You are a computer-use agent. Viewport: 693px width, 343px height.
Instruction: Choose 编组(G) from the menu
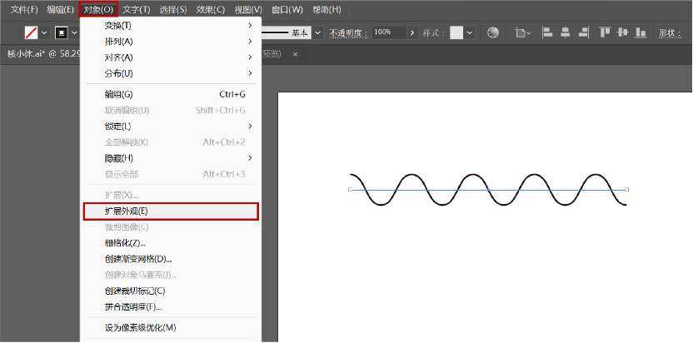[171, 95]
